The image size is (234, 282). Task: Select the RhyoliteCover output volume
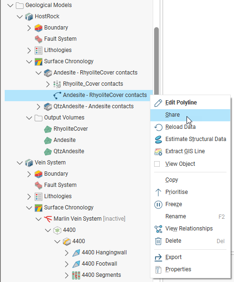[70, 129]
